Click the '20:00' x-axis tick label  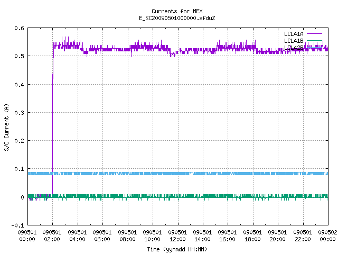(x=277, y=239)
